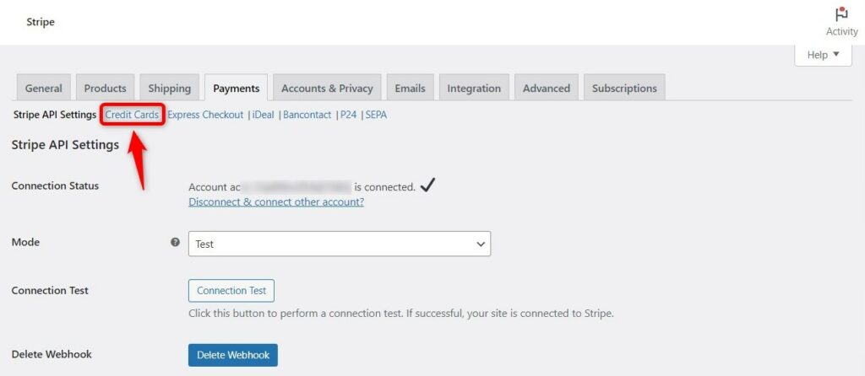Select the SEPA link
This screenshot has height=376, width=865.
(376, 115)
